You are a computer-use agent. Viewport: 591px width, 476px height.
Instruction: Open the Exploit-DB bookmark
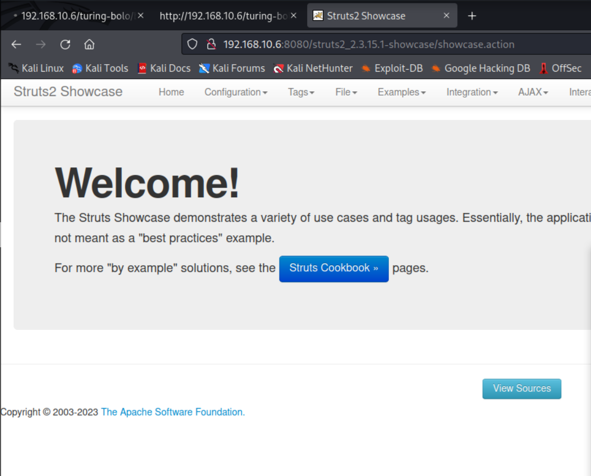[x=392, y=68]
